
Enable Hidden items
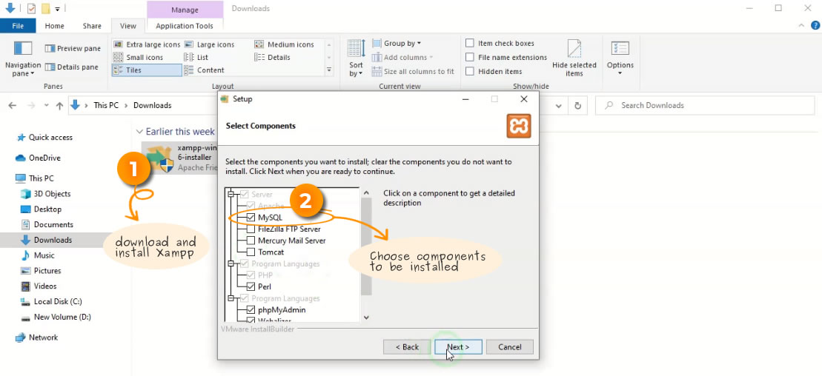coord(494,71)
